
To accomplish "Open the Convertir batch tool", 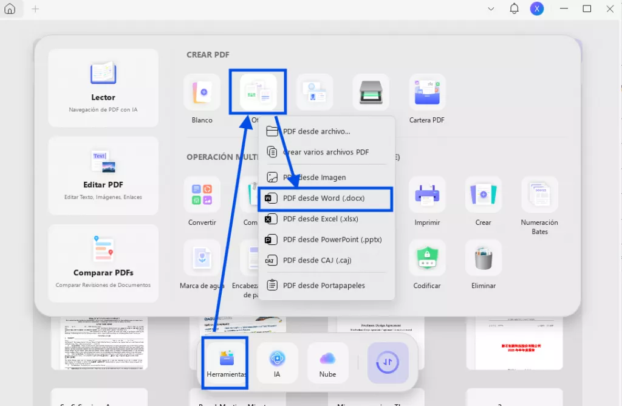I will pyautogui.click(x=202, y=194).
